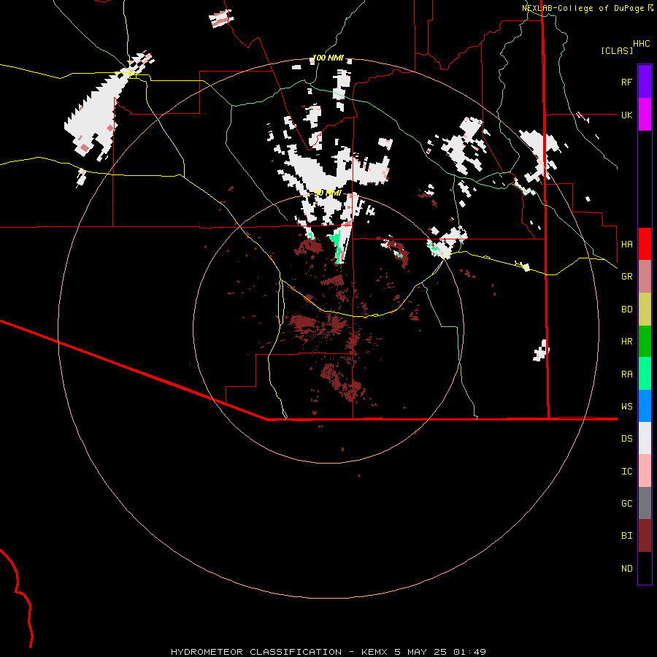This screenshot has height=657, width=657.
Task: Click the ND legend label
Action: tap(626, 569)
